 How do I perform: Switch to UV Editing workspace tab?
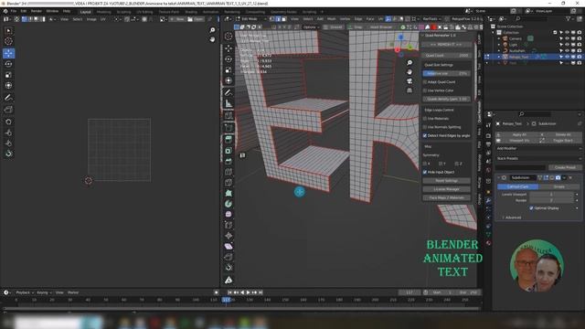point(144,12)
